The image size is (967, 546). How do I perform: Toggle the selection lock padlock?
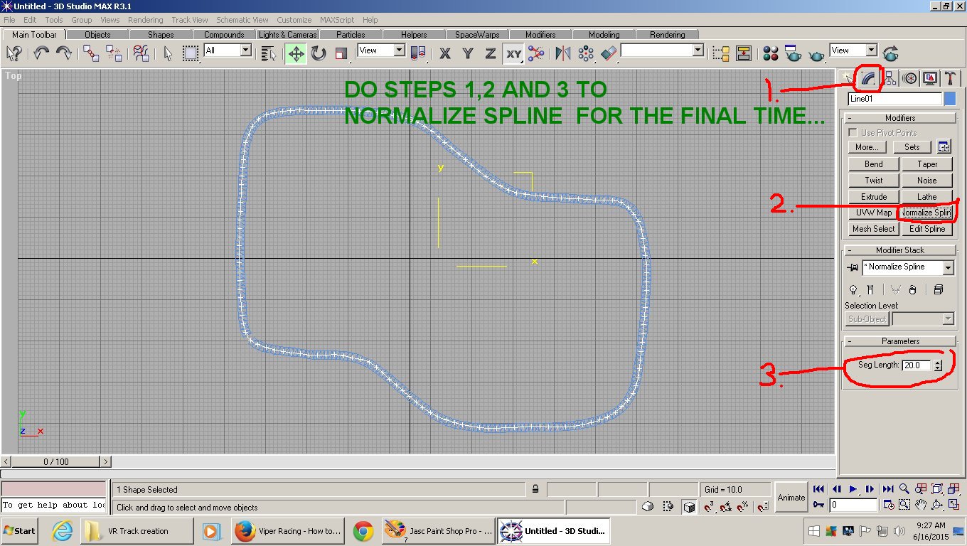(535, 489)
